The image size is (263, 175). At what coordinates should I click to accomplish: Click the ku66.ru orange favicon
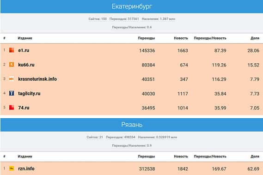(12, 65)
